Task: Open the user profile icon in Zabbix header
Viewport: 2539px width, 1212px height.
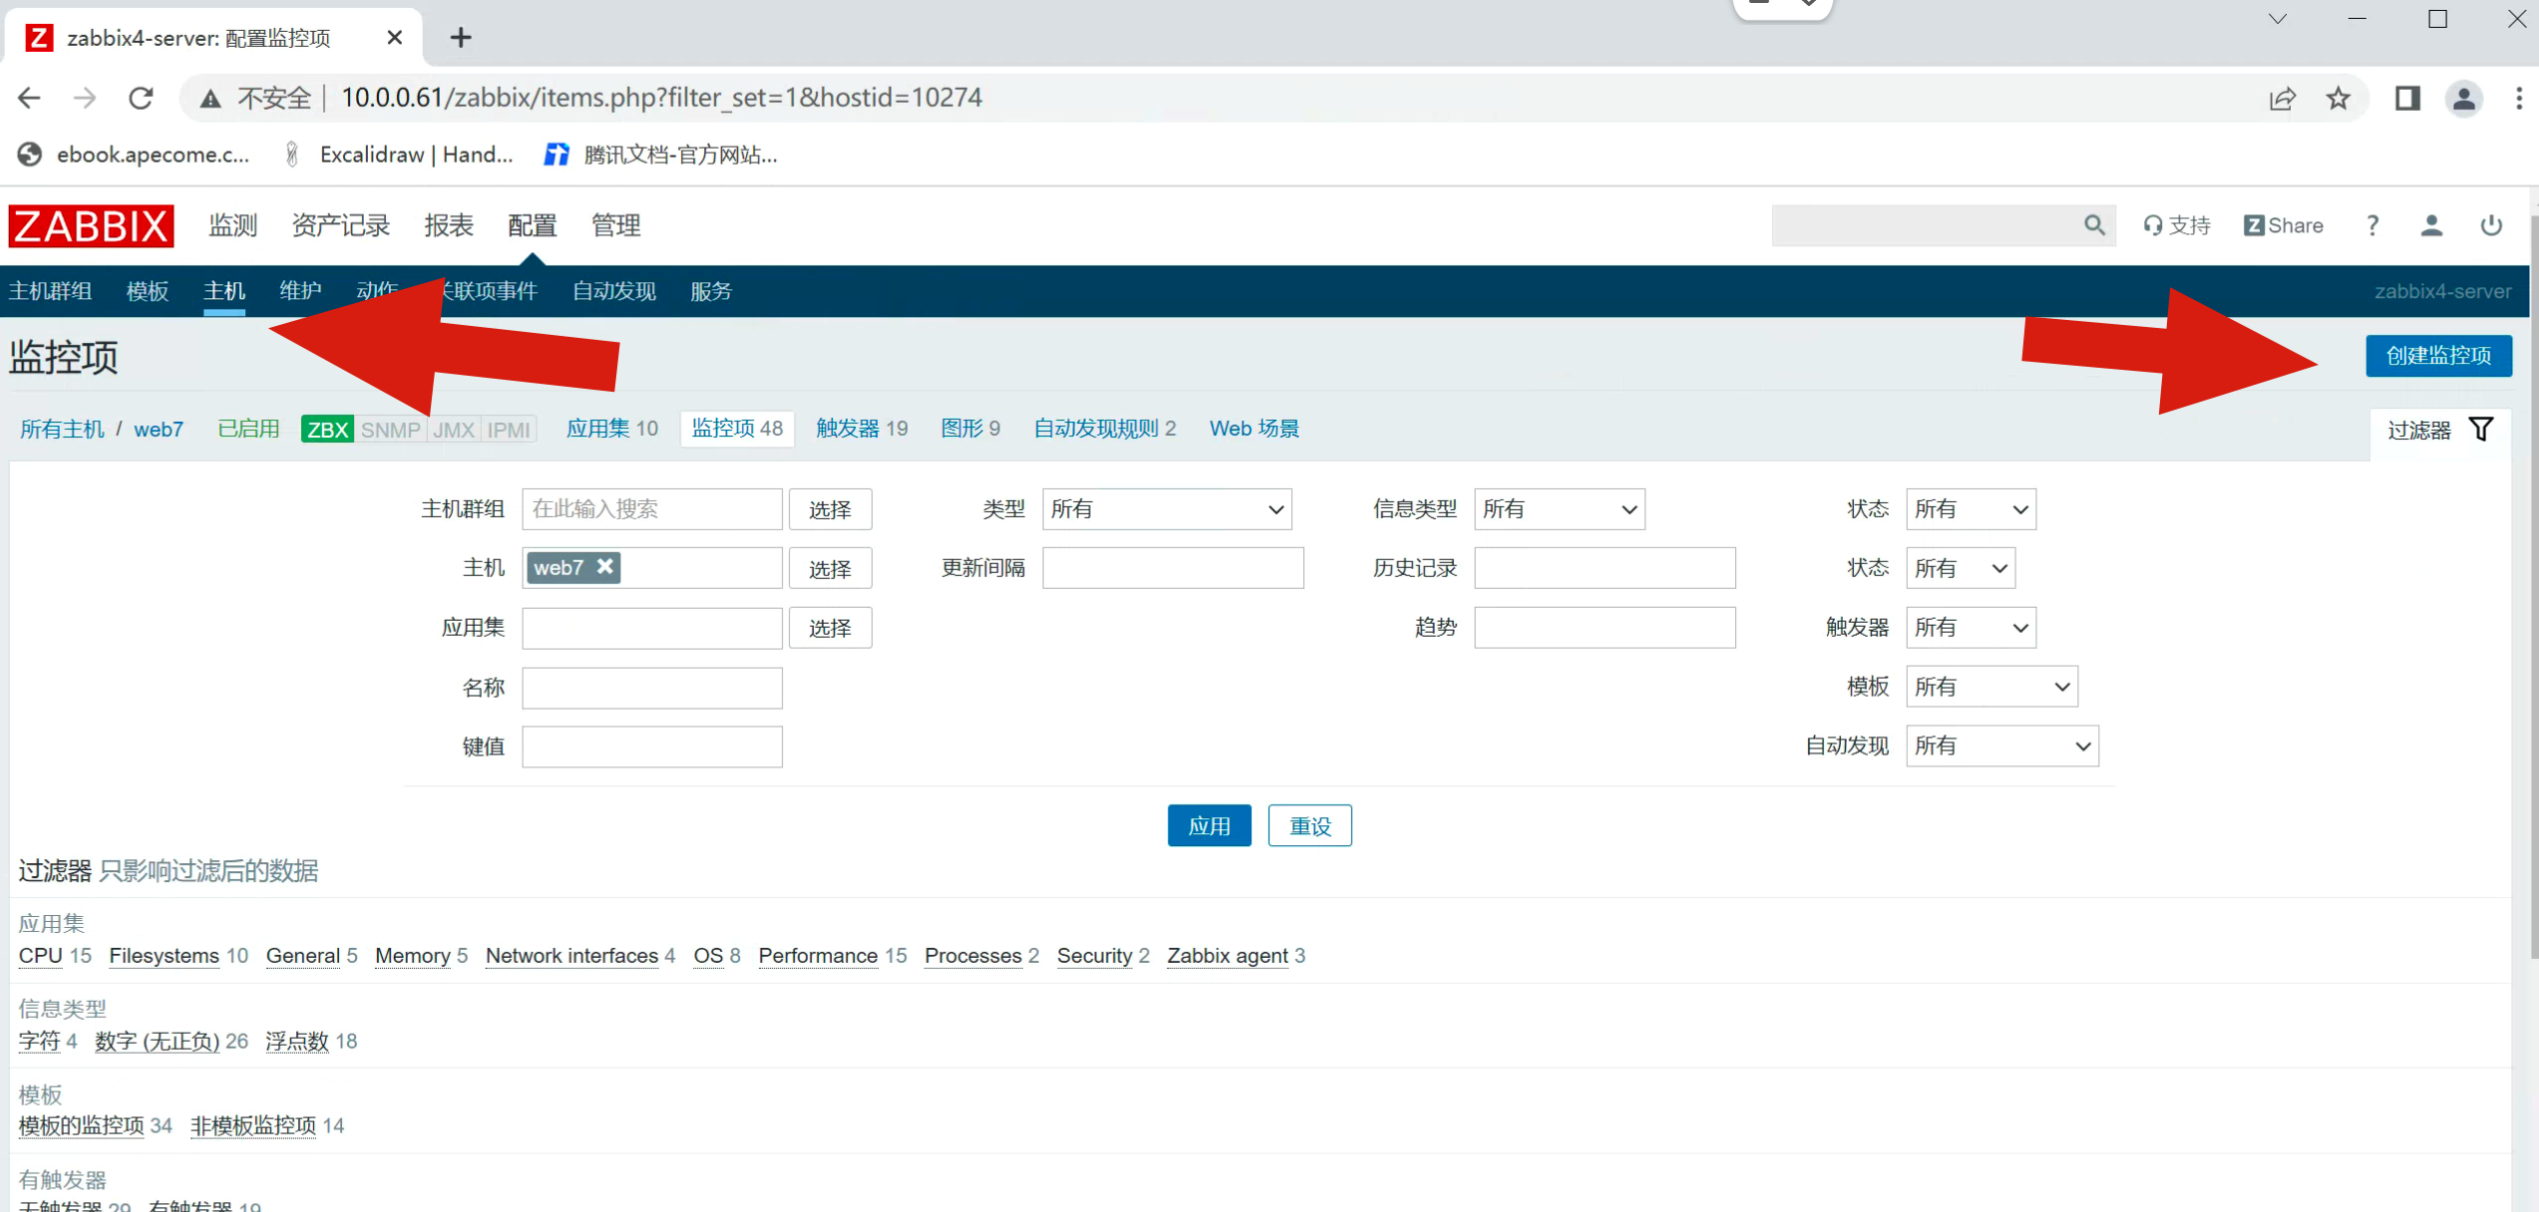Action: (2431, 225)
